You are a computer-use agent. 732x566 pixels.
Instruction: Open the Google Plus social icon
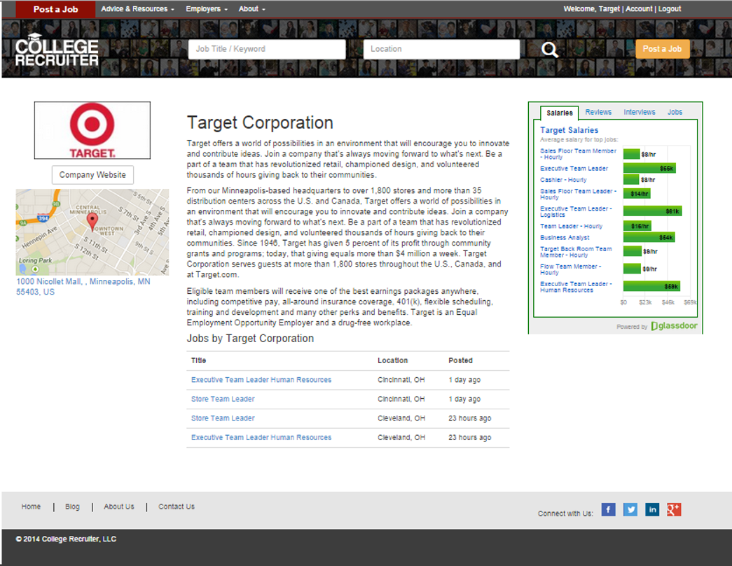(674, 509)
